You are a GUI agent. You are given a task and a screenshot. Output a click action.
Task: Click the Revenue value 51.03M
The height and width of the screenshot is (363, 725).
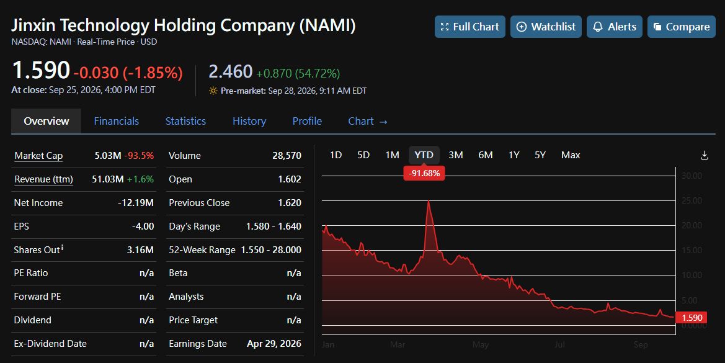(108, 179)
